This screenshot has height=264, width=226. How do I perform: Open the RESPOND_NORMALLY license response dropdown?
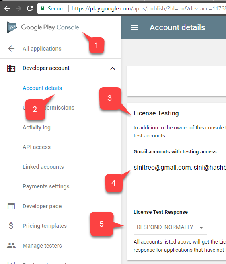click(x=170, y=227)
